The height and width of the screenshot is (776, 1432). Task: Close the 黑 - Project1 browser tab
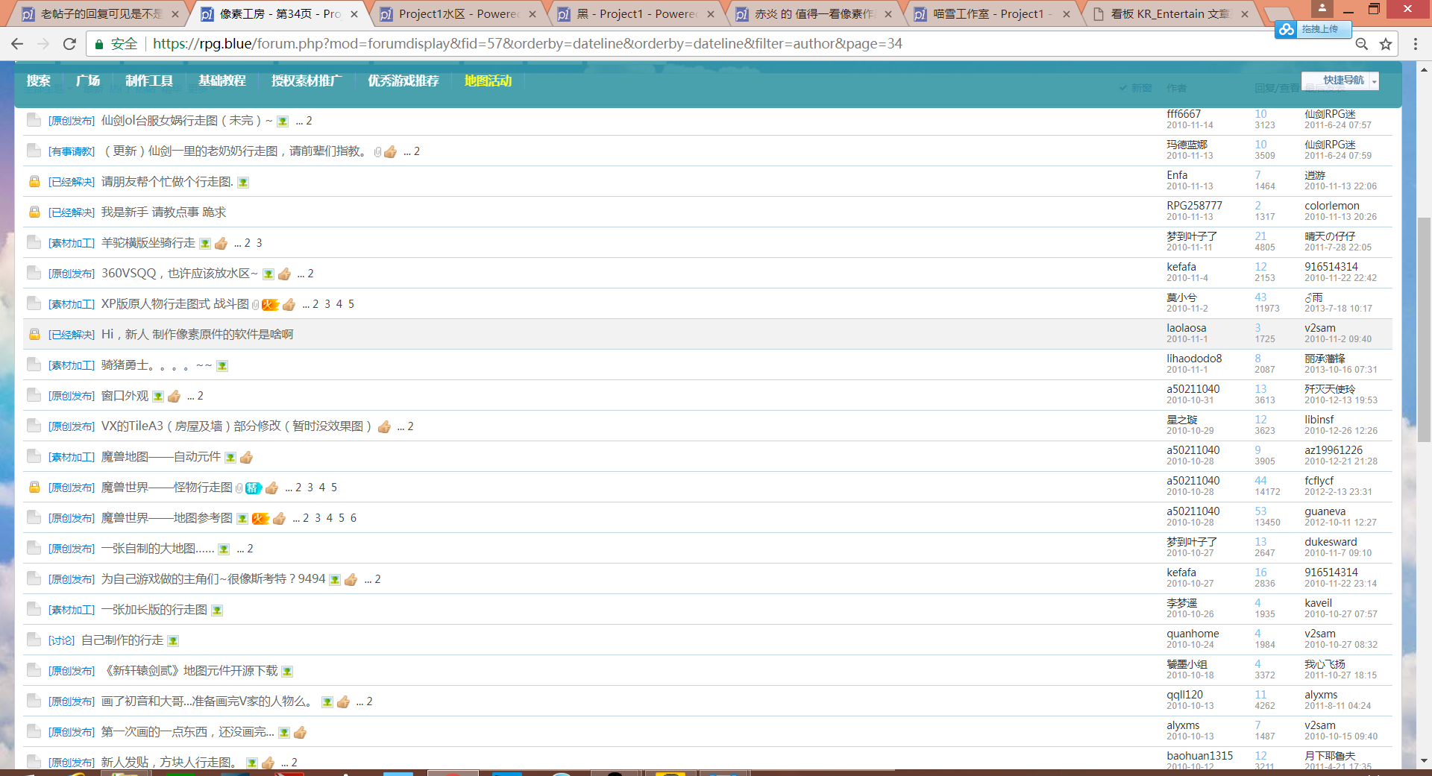(x=710, y=13)
